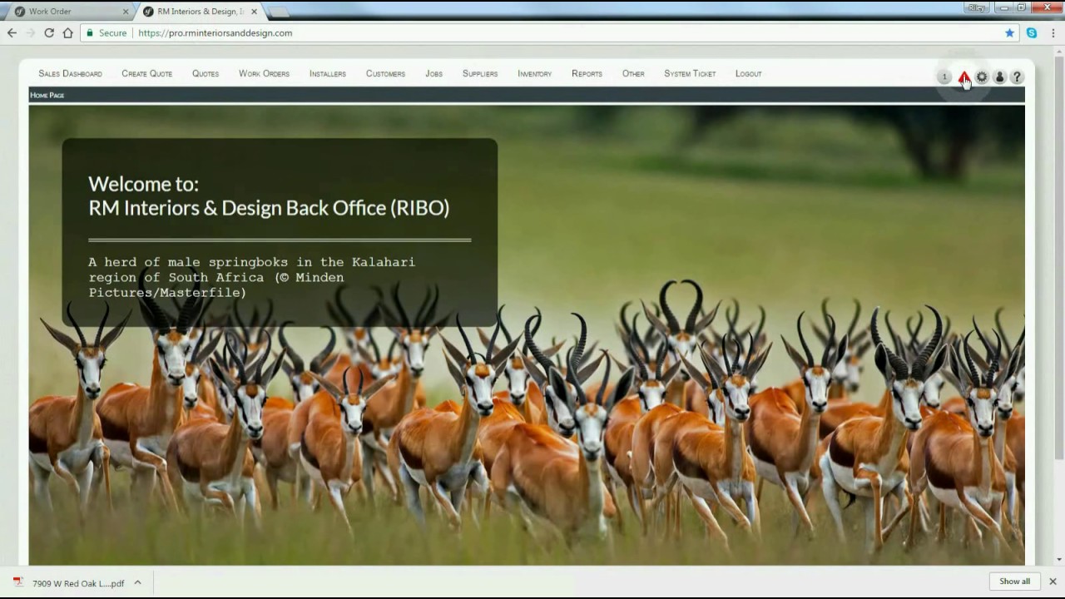The image size is (1065, 599).
Task: Click the question mark help icon
Action: pos(1017,77)
